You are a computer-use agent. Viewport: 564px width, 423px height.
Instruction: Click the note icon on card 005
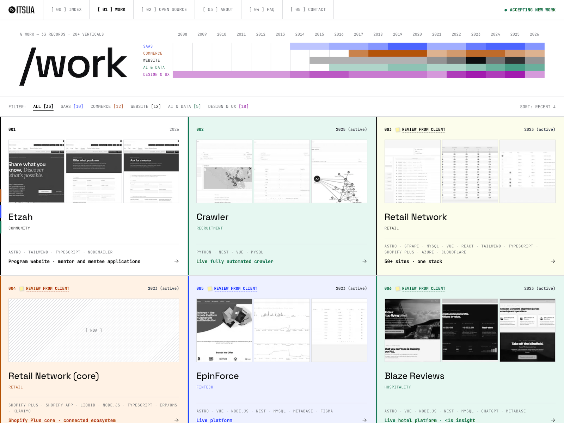point(210,289)
